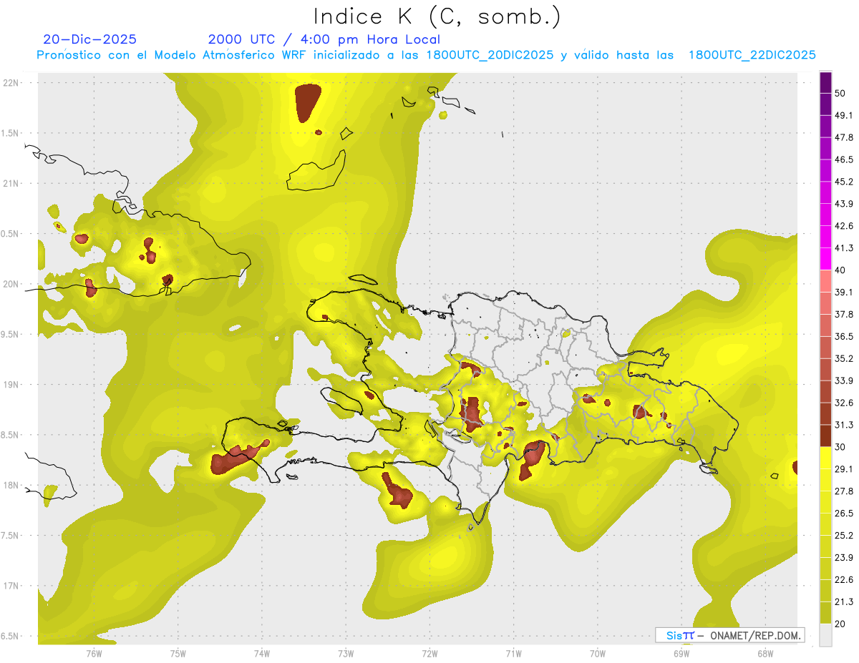
Task: Click the "23.9" color scale label
Action: 844,558
